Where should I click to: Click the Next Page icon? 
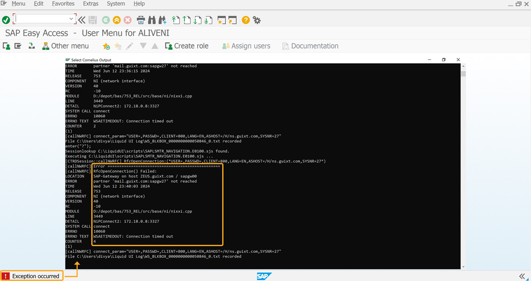point(197,20)
